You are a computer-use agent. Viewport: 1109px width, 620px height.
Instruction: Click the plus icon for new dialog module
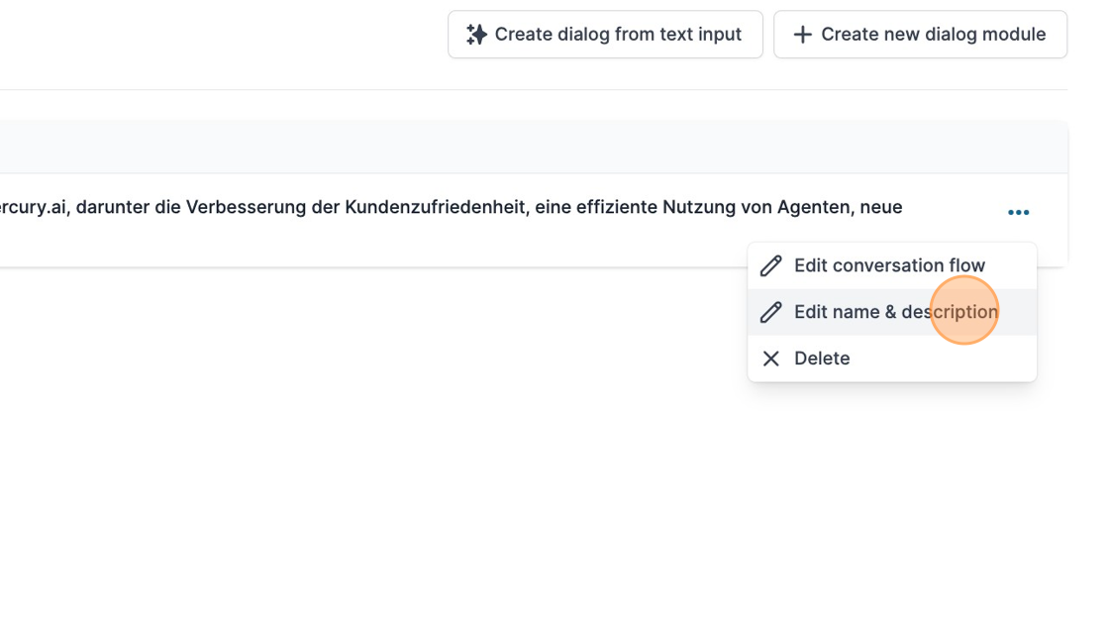point(803,35)
